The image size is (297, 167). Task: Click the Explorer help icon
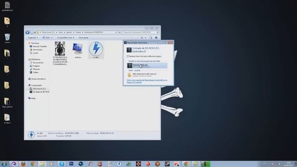156,38
